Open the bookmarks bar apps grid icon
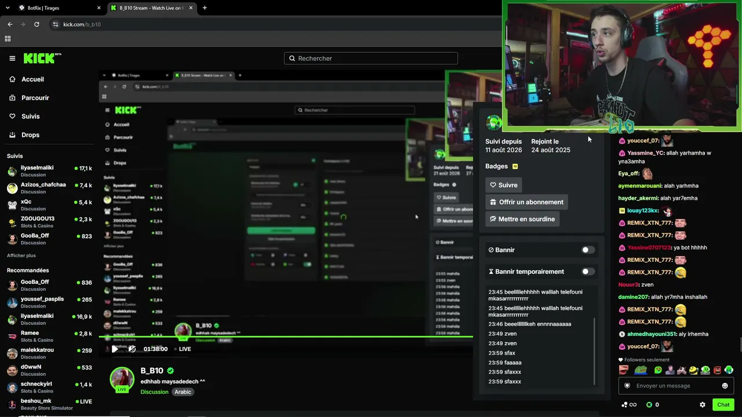Image resolution: width=742 pixels, height=417 pixels. (8, 39)
